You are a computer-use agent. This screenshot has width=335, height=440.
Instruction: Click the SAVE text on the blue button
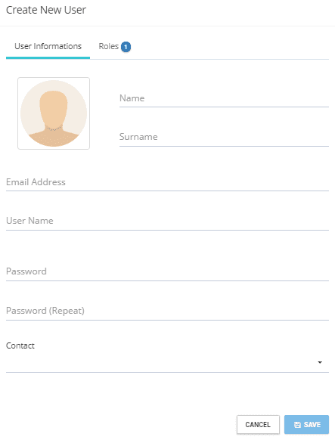[312, 425]
